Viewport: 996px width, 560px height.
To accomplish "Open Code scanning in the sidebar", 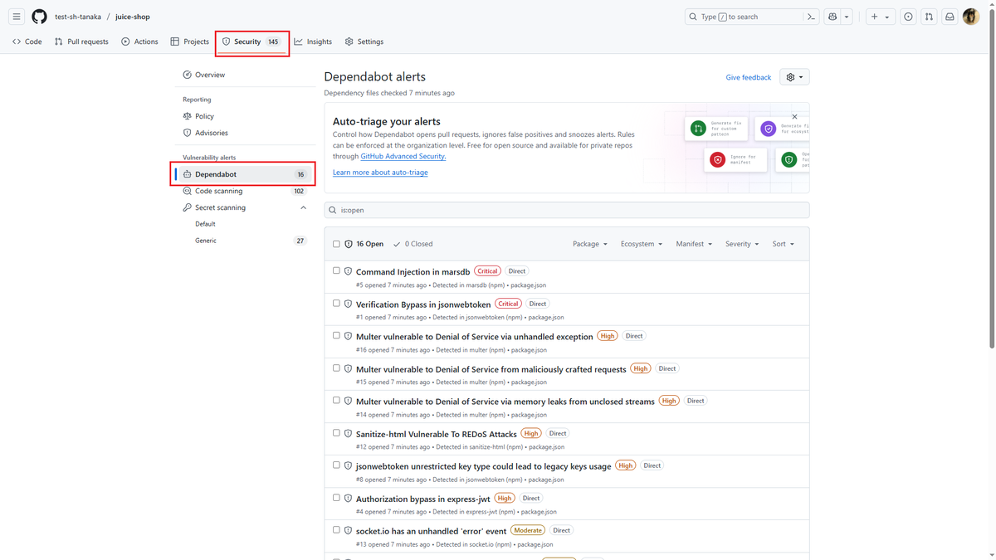I will (x=245, y=191).
